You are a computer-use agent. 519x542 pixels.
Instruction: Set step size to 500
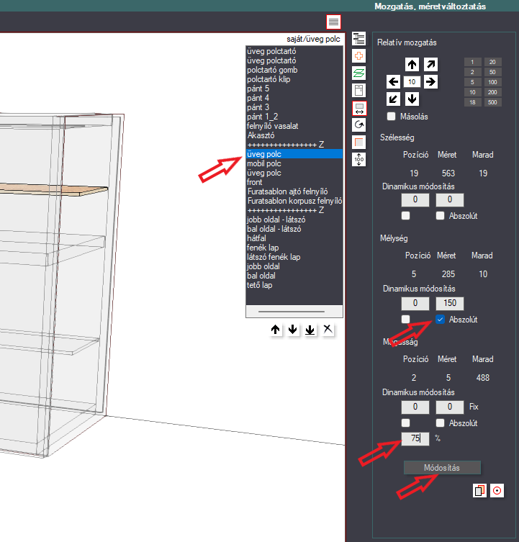(492, 102)
